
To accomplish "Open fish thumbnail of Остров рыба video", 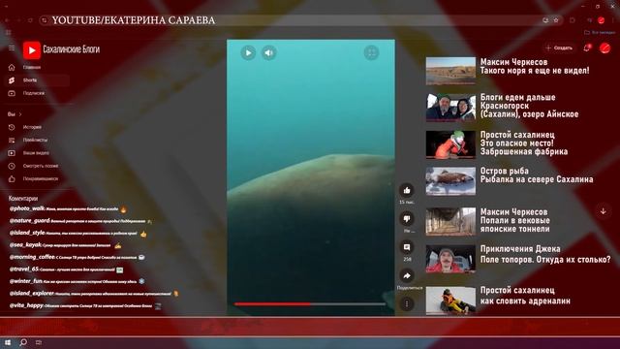I will 450,181.
